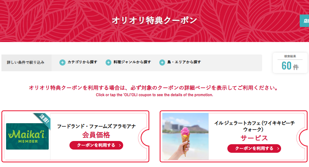Click the plus icon next to 島・エリアから探す
Viewport: 309px width, 167px height.
(162, 63)
